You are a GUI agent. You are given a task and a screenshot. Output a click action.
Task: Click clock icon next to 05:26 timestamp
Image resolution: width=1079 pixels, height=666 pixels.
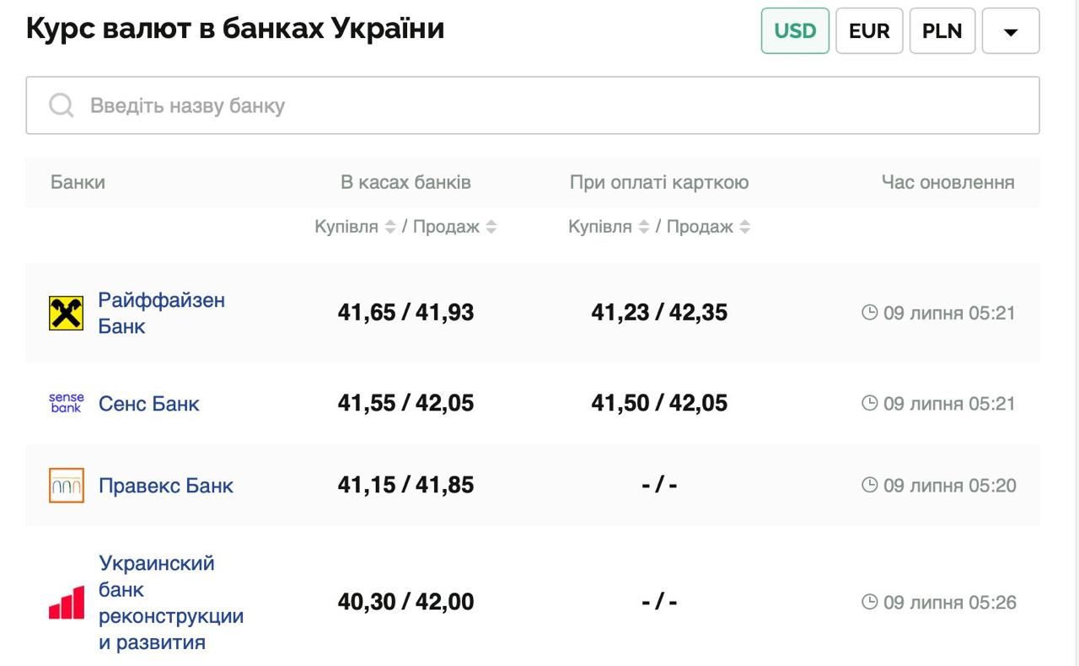click(x=869, y=602)
